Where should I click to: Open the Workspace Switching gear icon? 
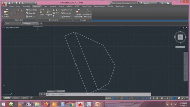(x=162, y=98)
